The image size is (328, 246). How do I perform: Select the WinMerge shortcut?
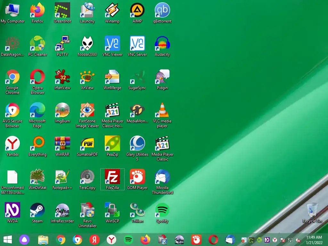(112, 79)
